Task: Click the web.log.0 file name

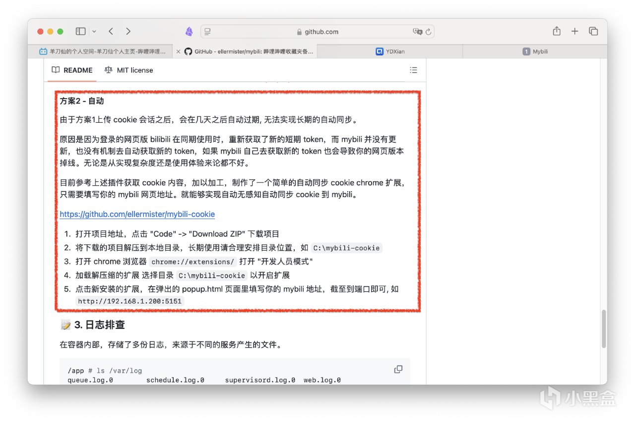Action: coord(322,380)
